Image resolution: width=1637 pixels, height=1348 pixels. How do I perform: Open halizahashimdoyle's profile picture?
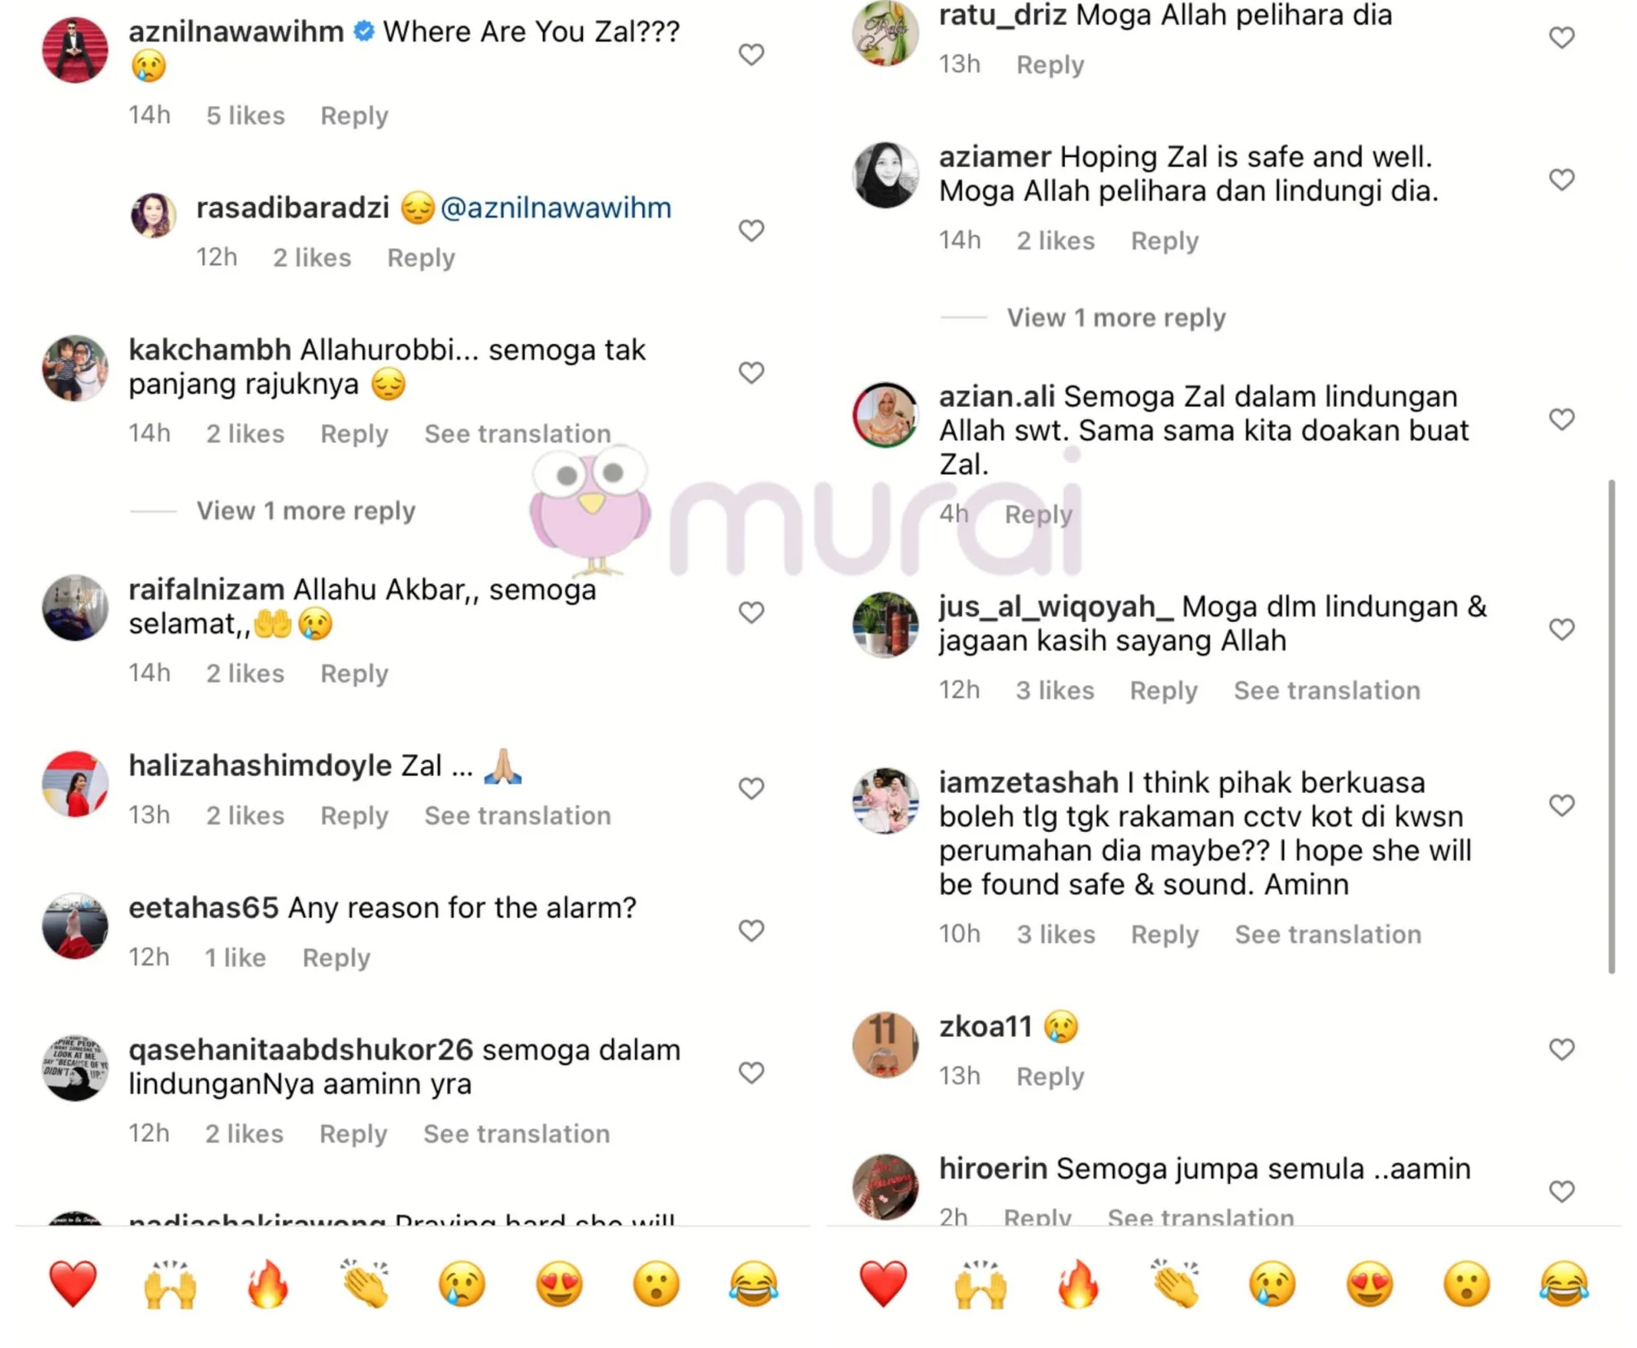(75, 784)
